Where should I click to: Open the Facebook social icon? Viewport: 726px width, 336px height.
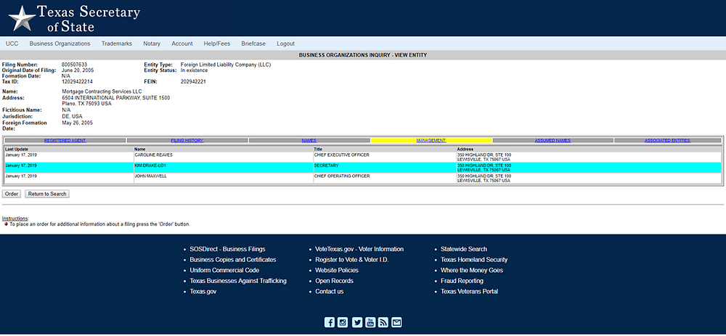pos(329,323)
